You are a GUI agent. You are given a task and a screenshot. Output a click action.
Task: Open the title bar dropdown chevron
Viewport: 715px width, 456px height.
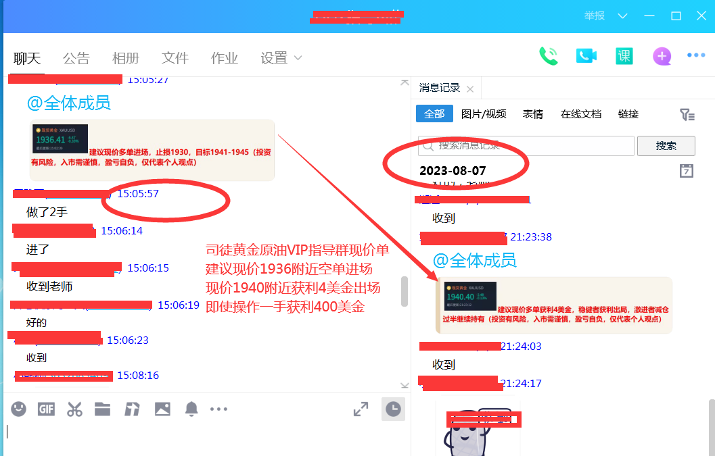[622, 16]
